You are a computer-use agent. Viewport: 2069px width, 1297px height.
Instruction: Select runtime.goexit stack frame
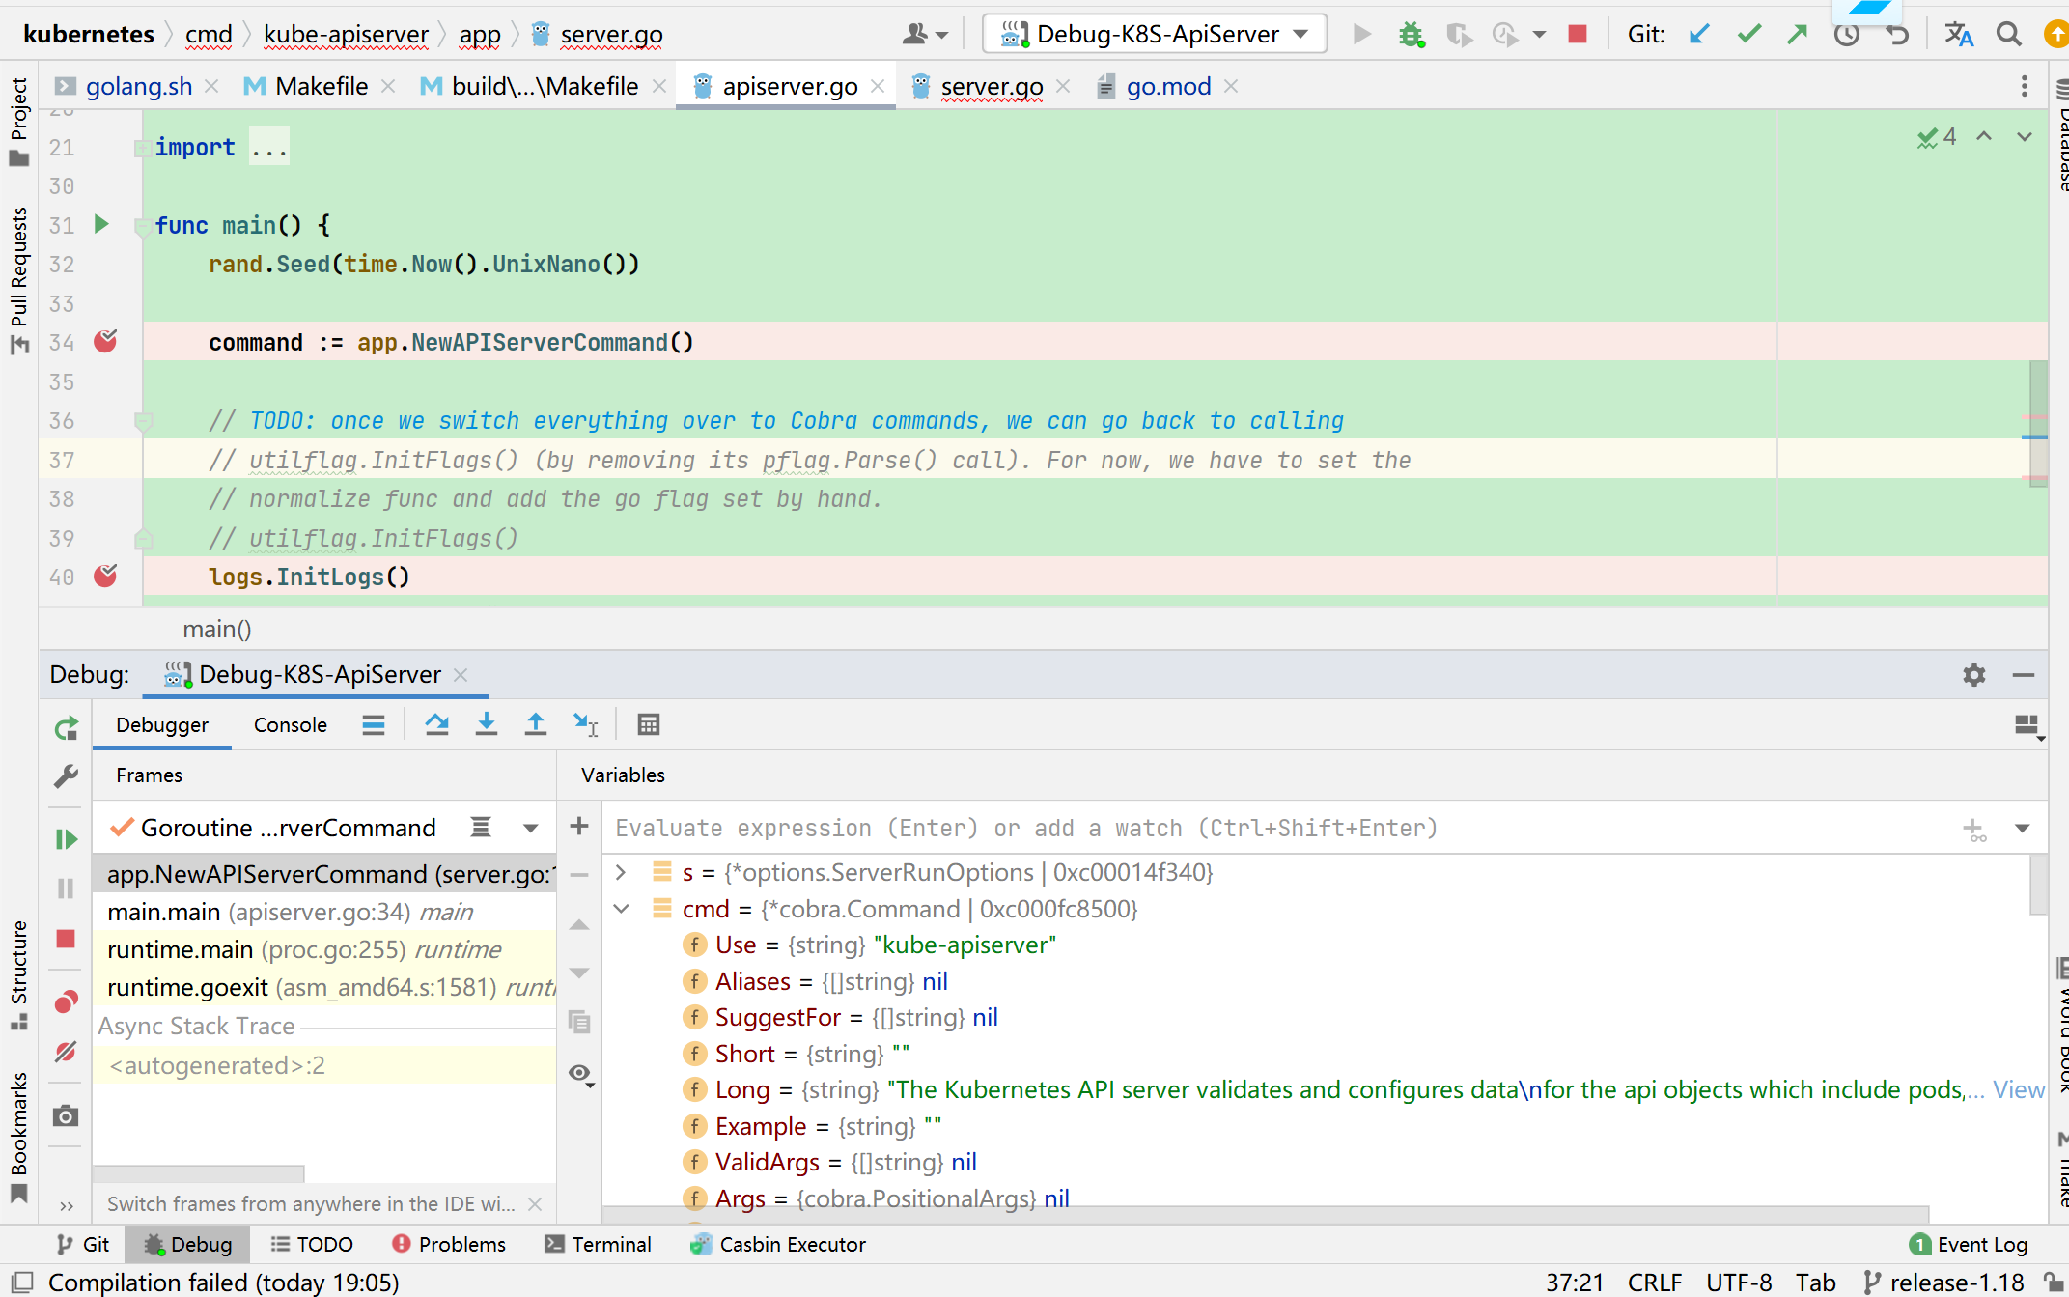point(324,987)
